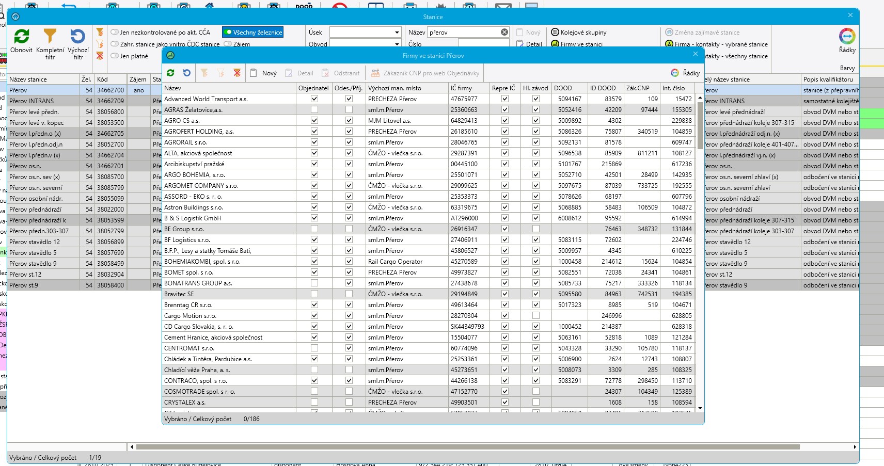This screenshot has height=466, width=884.
Task: Click the Řádky color wheel in the Stanice ribbon
Action: click(847, 37)
